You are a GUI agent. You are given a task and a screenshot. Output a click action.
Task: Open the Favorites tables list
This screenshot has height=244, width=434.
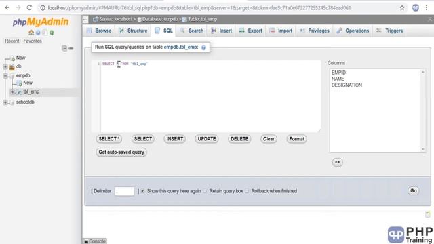point(33,41)
